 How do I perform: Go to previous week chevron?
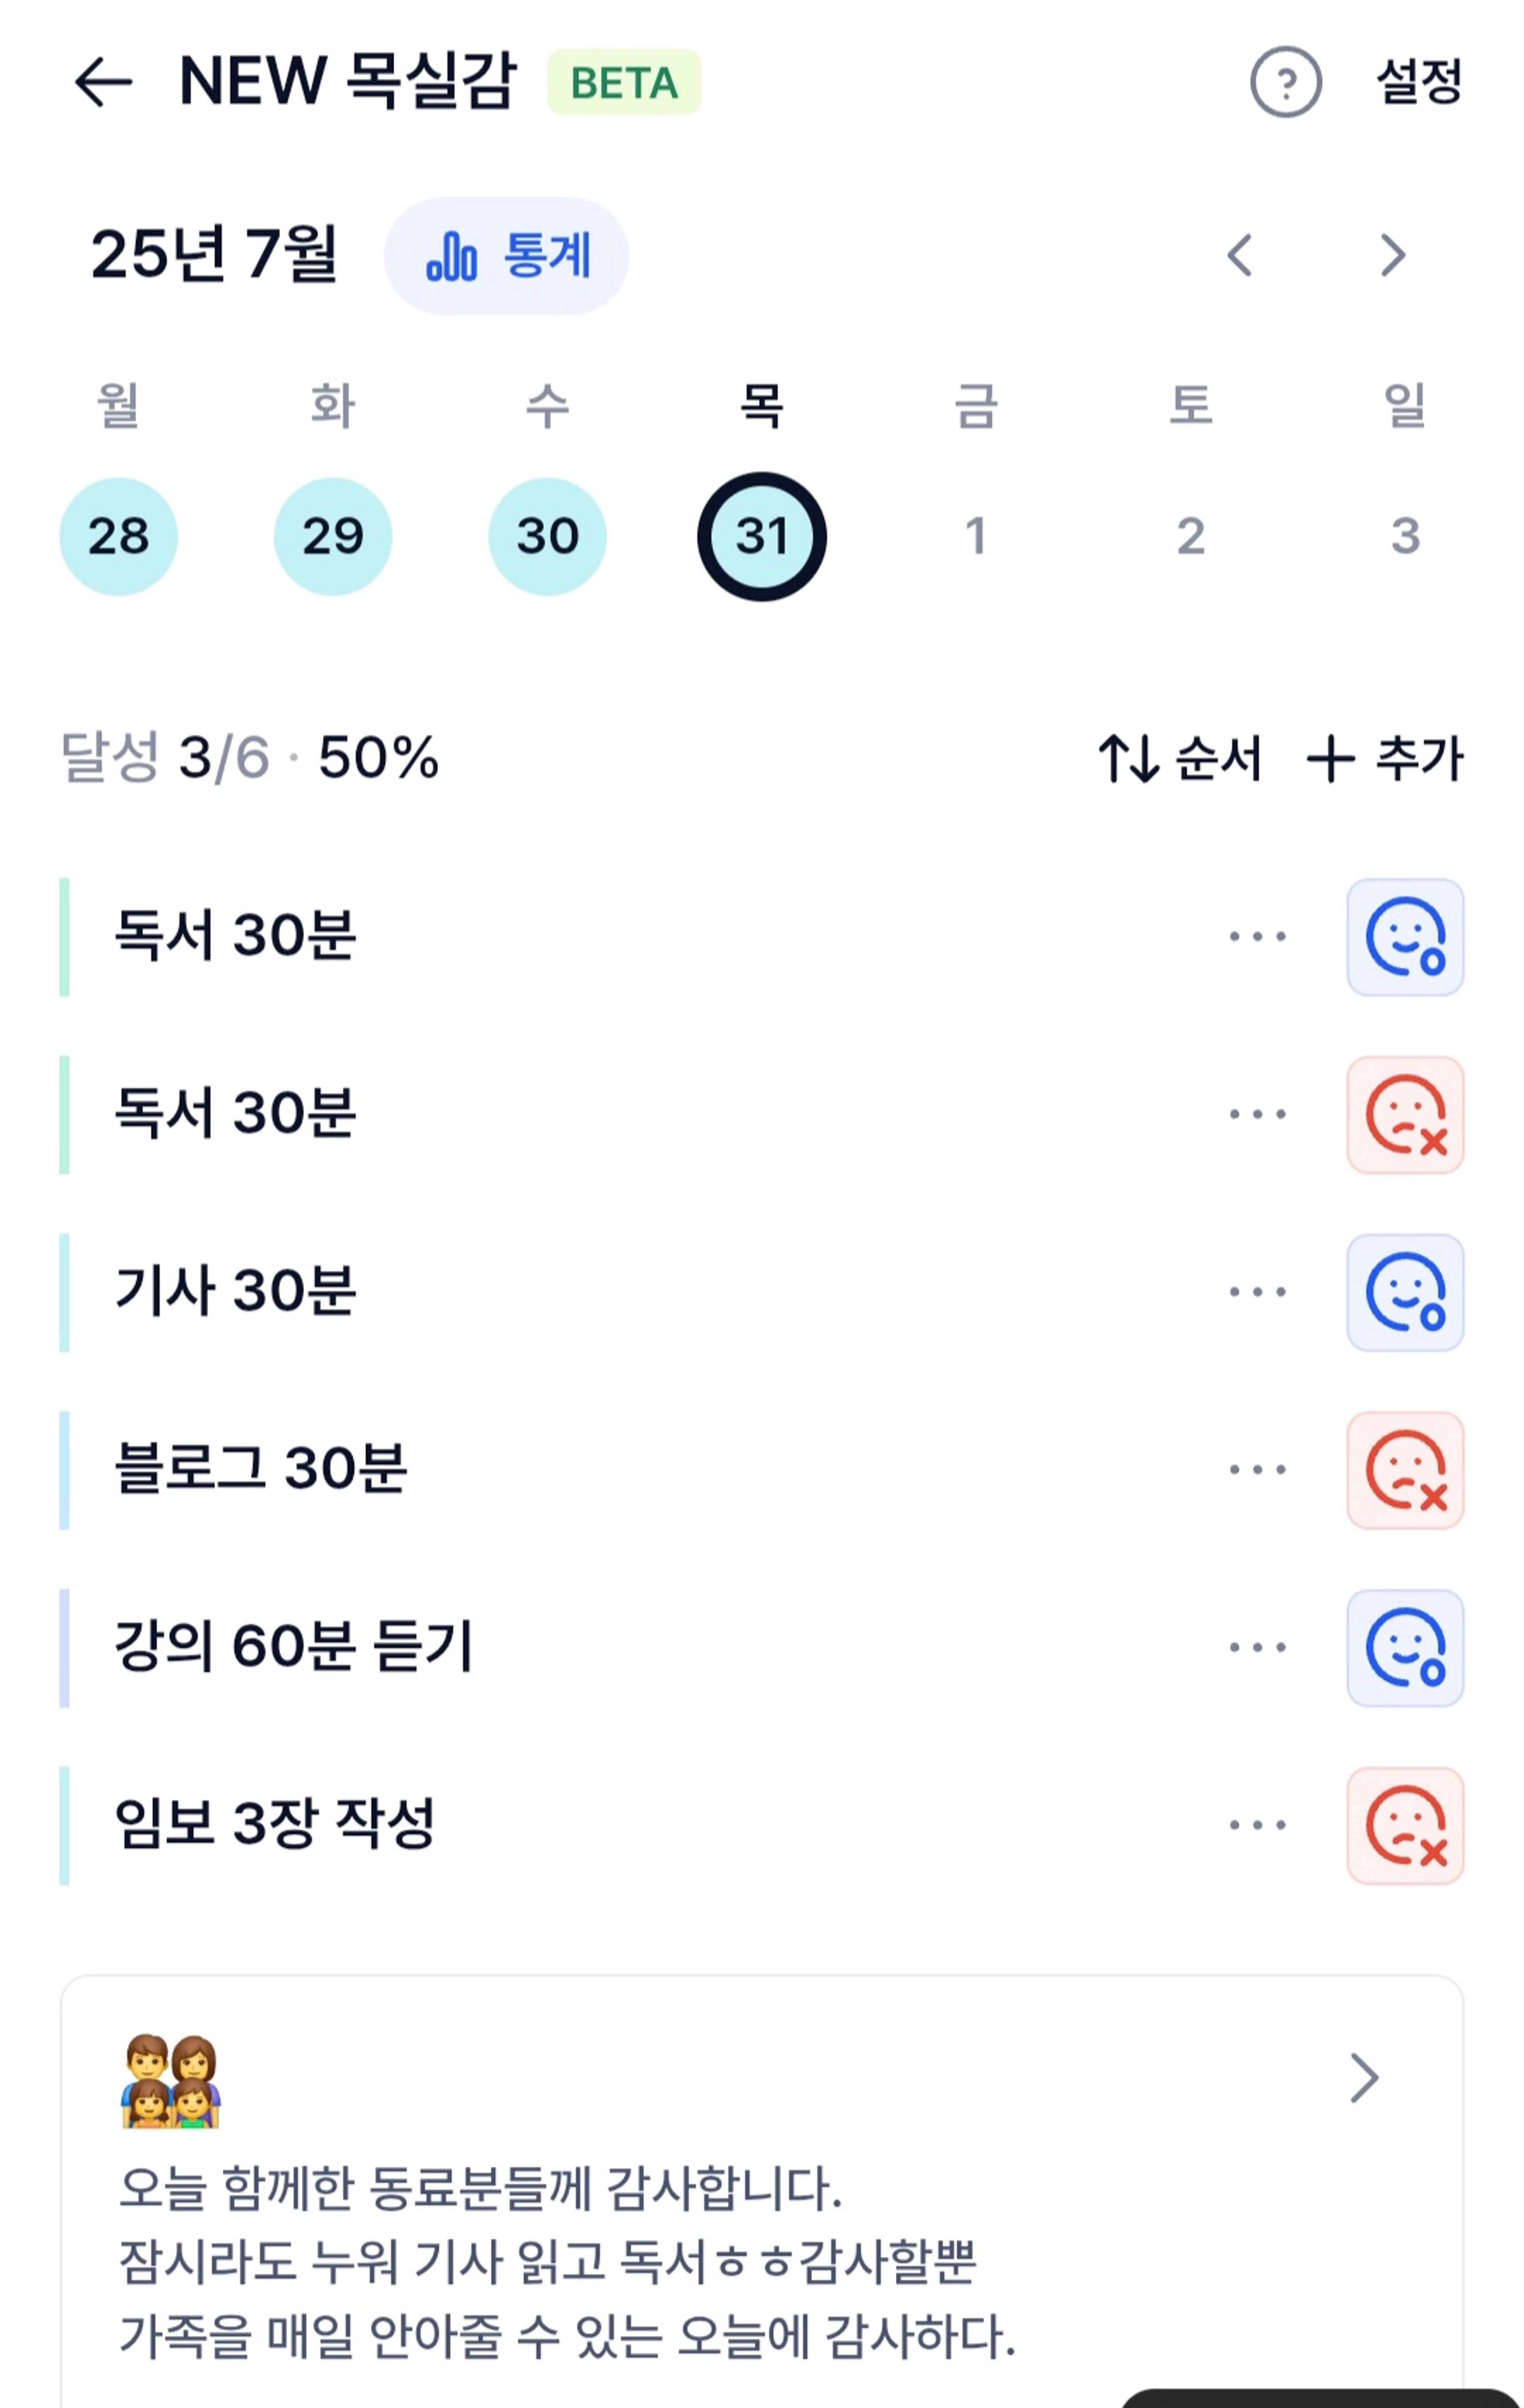point(1240,255)
